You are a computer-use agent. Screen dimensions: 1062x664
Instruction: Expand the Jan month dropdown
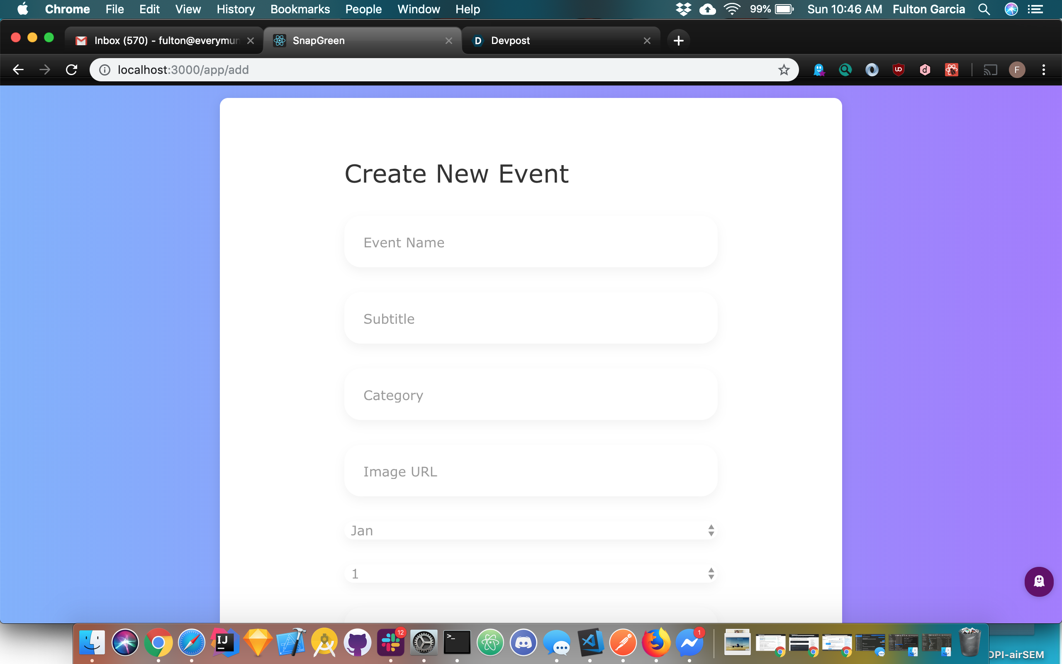tap(531, 530)
